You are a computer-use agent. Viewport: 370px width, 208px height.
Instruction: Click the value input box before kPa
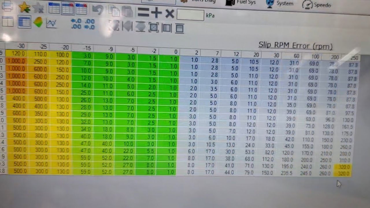click(x=190, y=15)
